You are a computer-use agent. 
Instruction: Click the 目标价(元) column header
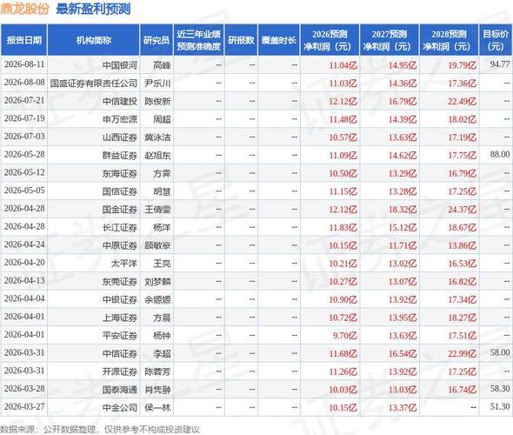click(496, 40)
